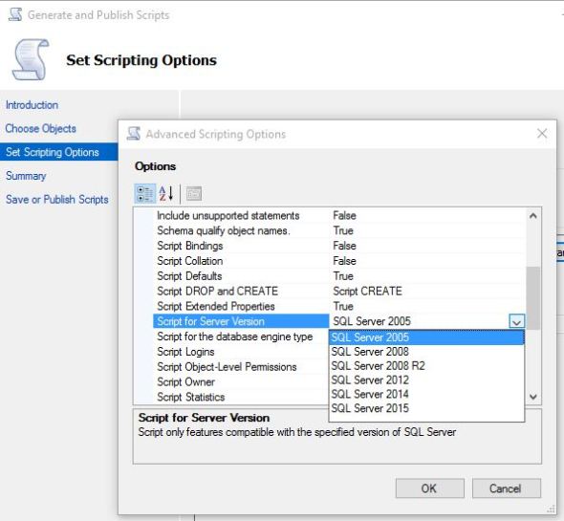The image size is (564, 521).
Task: Click the Alphabetical sort A-Z icon
Action: coord(166,193)
